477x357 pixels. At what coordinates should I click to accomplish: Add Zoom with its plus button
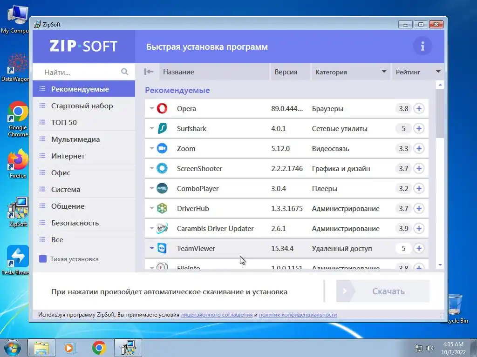tap(419, 148)
